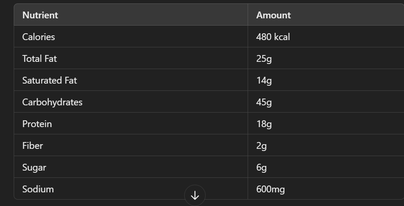404x206 pixels.
Task: Select the Sugar row label
Action: [x=34, y=168]
